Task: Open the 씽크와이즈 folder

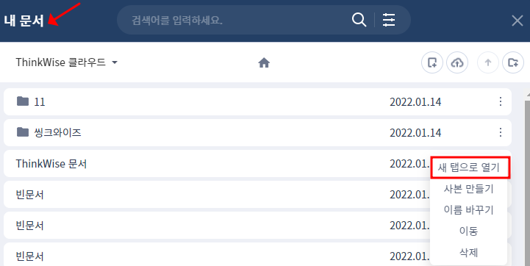Action: (x=257, y=132)
